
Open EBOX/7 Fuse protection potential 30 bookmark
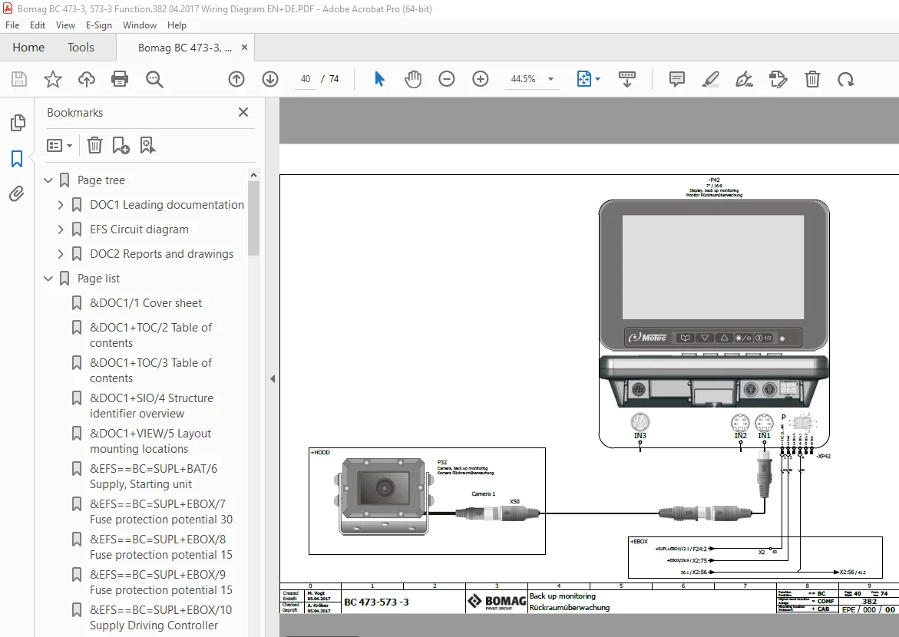point(161,511)
